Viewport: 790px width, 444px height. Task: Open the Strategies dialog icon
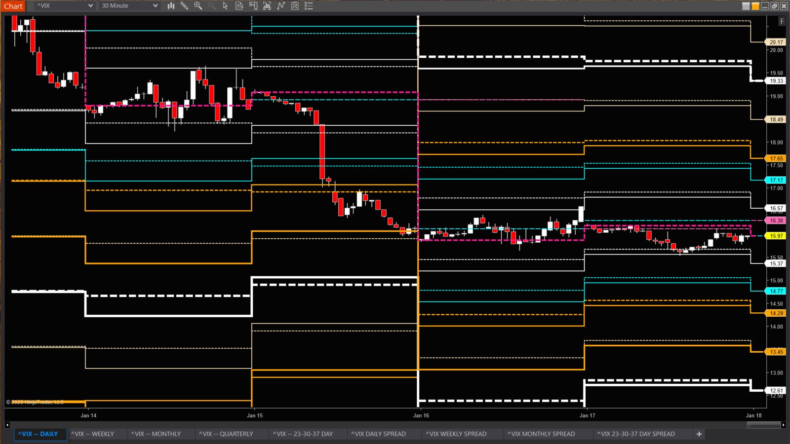[295, 6]
